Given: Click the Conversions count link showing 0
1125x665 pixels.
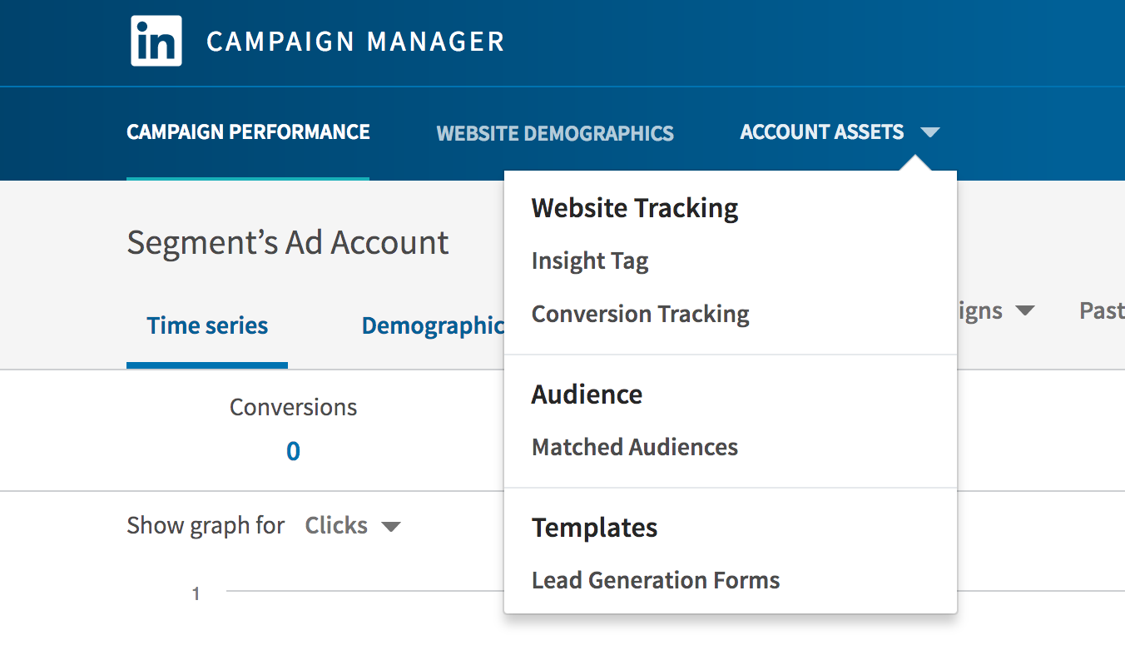Looking at the screenshot, I should [x=293, y=450].
